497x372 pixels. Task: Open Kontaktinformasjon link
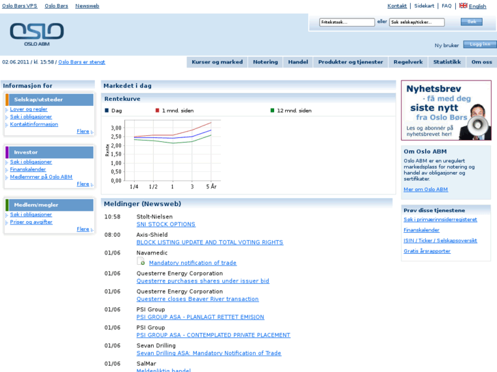click(x=34, y=124)
